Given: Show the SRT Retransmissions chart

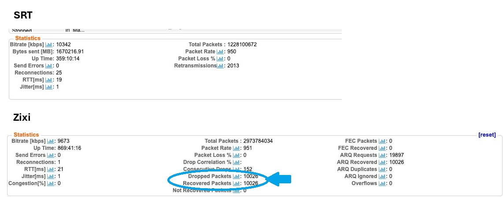Looking at the screenshot, I should 220,66.
